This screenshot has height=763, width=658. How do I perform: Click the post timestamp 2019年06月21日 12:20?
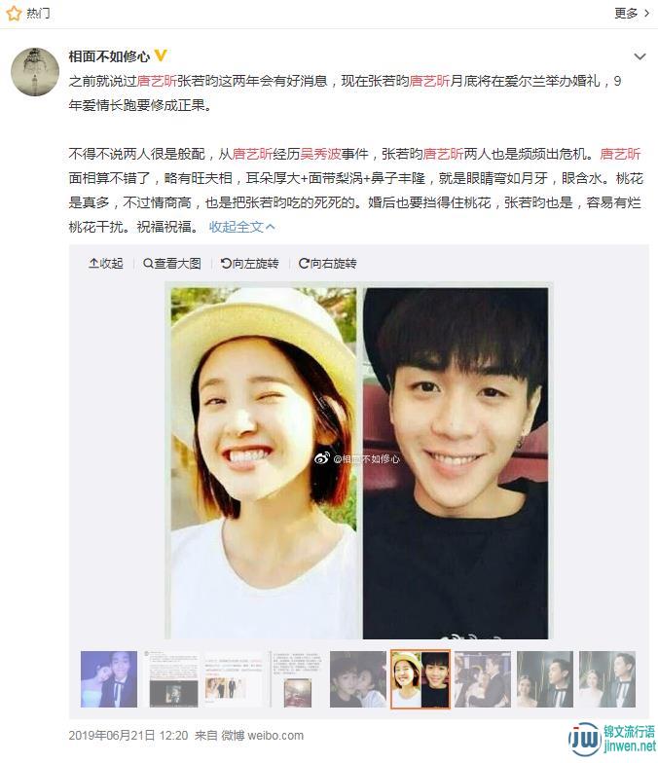[128, 736]
